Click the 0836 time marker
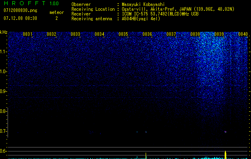 [147, 34]
